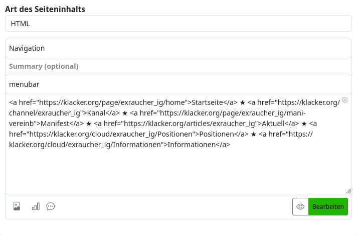Click the embed image icon
Image resolution: width=357 pixels, height=235 pixels.
[17, 206]
